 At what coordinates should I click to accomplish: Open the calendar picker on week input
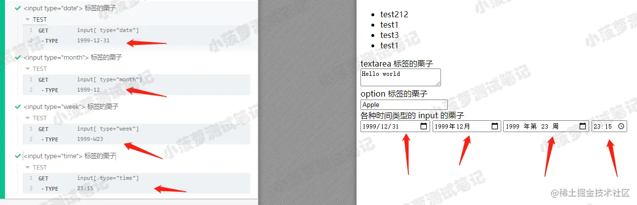[583, 126]
